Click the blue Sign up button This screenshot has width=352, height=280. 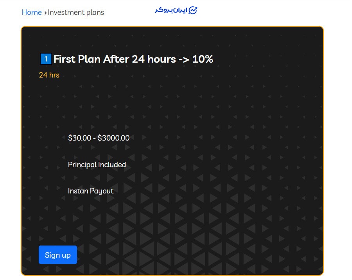[x=58, y=255]
